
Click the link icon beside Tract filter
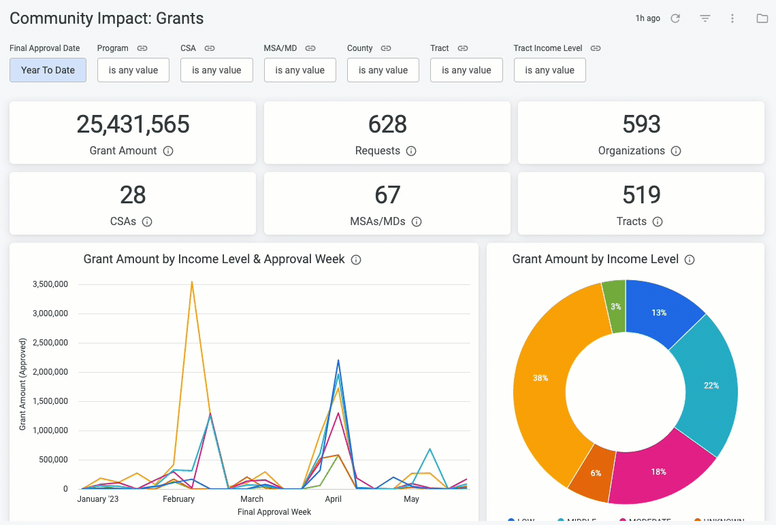(463, 48)
